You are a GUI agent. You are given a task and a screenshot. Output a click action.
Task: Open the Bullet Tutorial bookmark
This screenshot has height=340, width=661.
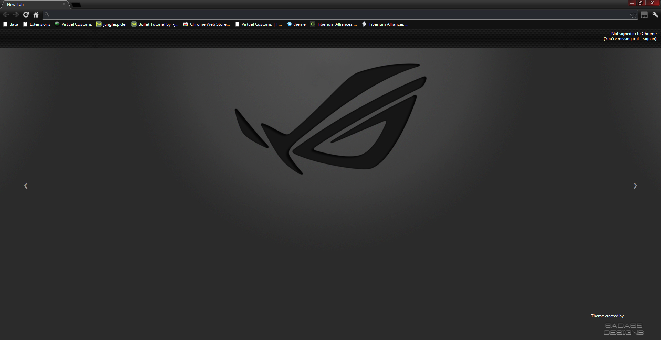pyautogui.click(x=155, y=24)
